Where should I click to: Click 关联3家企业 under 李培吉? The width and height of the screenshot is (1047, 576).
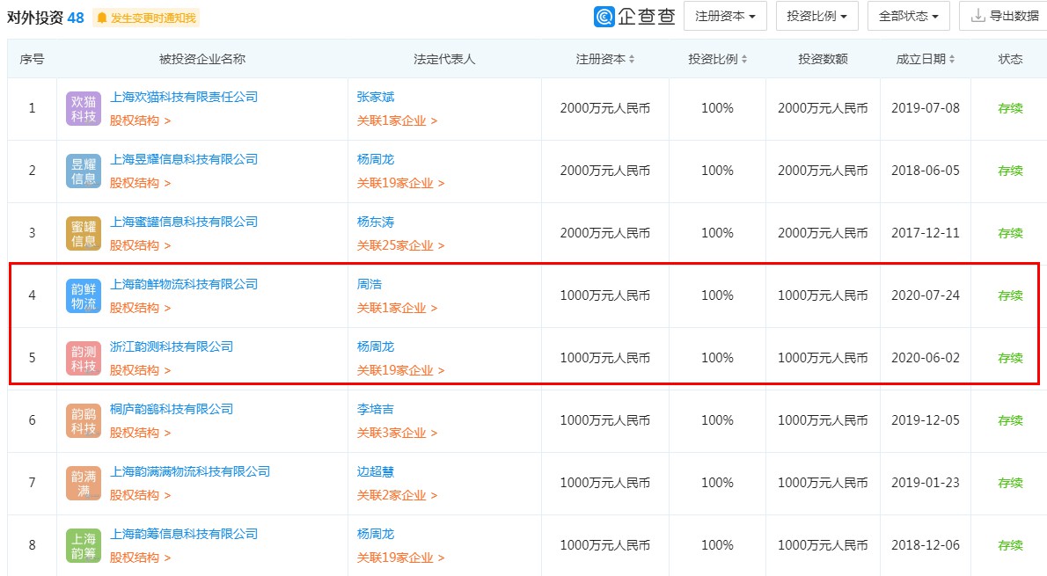point(398,433)
